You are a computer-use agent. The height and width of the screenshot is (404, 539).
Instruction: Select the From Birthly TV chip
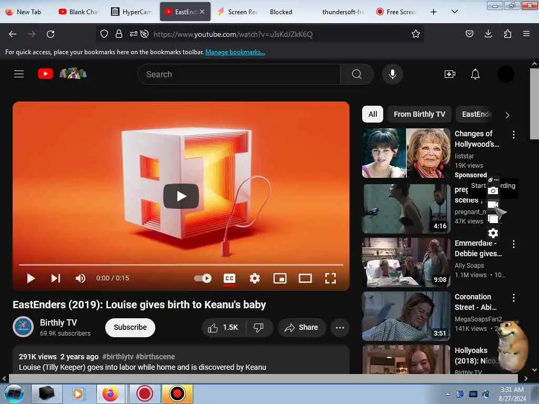[420, 114]
